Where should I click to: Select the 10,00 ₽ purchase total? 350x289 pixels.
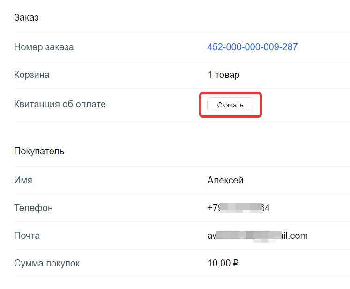[x=223, y=263]
